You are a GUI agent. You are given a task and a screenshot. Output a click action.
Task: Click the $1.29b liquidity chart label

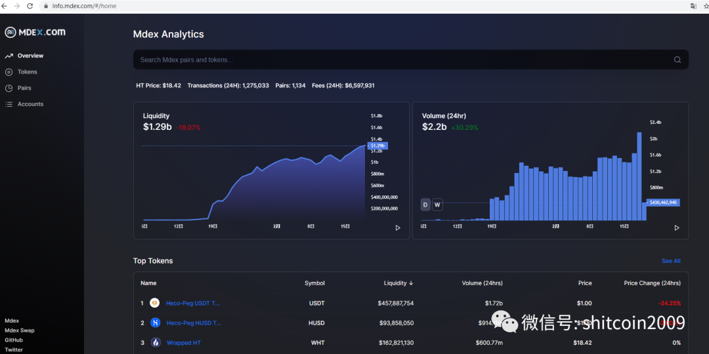378,146
